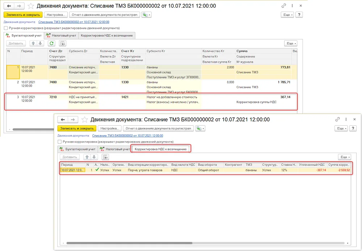Image resolution: width=362 pixels, height=251 pixels.
Task: Click the link icon in the front window
Action: (337, 119)
